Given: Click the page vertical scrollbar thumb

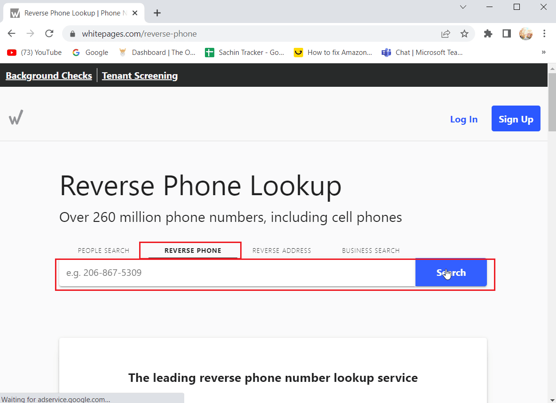Looking at the screenshot, I should pos(552,103).
